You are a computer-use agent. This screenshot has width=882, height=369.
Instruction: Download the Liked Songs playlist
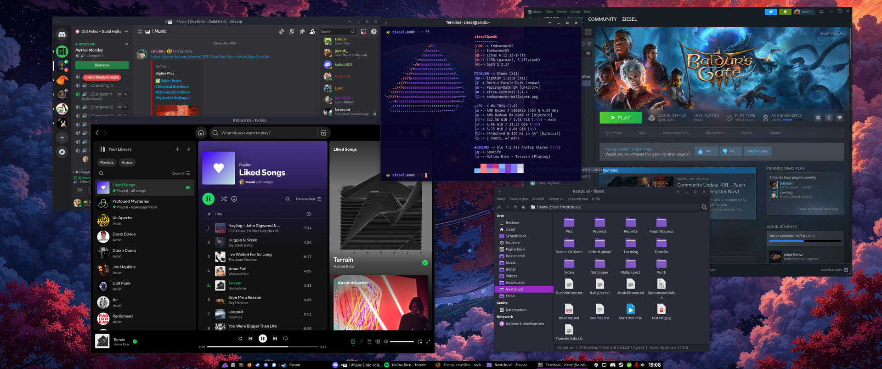coord(234,199)
